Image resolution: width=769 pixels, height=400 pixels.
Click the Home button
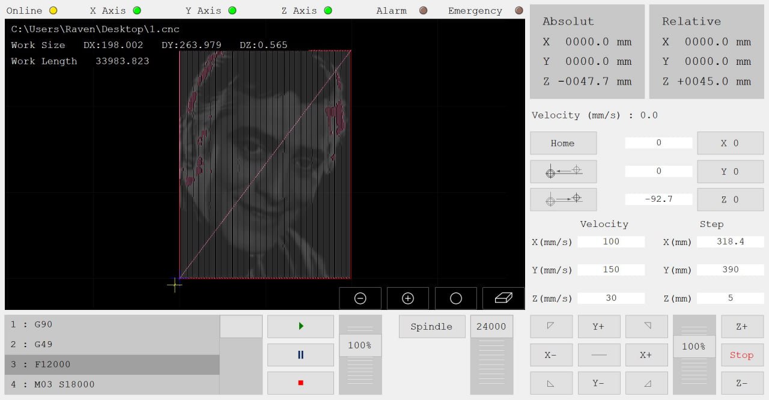click(x=563, y=143)
